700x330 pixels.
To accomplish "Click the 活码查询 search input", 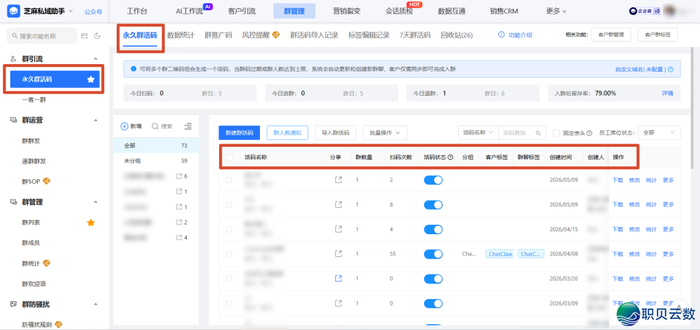I will (x=516, y=133).
